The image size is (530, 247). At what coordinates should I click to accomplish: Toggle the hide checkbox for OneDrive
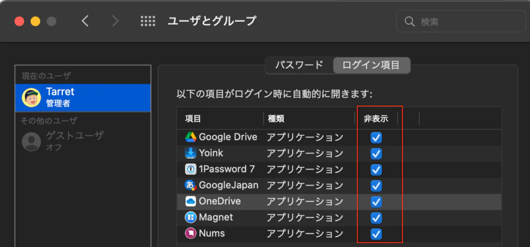point(376,202)
